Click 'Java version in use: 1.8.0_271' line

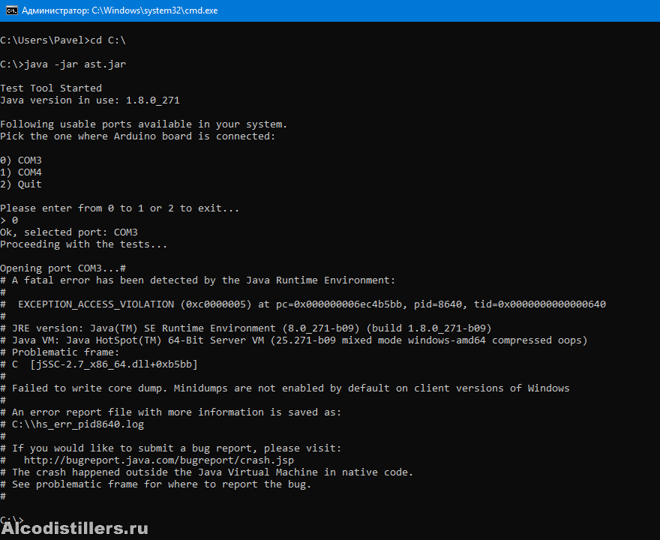pos(90,100)
